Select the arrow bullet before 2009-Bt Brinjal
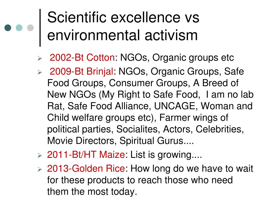Image resolution: width=267 pixels, height=200 pixels. pos(40,72)
